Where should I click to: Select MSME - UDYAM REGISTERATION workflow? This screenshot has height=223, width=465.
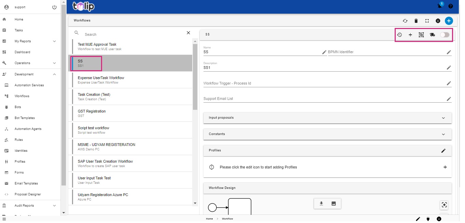[x=130, y=147]
